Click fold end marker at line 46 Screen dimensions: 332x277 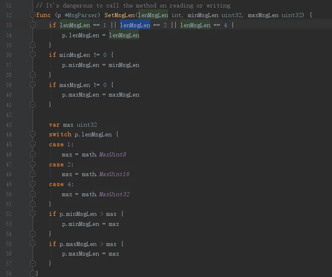(33, 154)
